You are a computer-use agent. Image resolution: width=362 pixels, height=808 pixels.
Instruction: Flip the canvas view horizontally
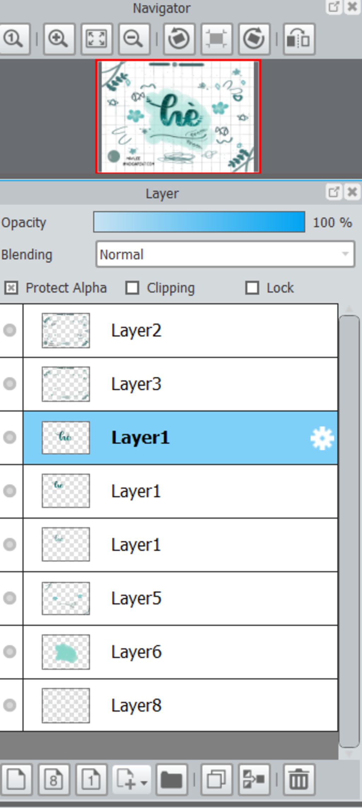tap(299, 39)
